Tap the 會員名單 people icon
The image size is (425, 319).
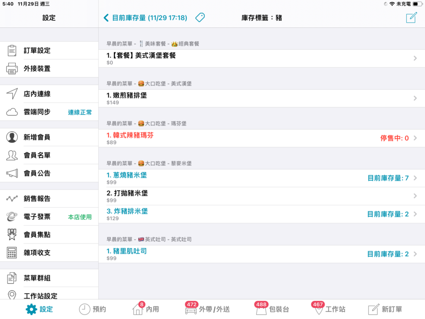tap(12, 155)
